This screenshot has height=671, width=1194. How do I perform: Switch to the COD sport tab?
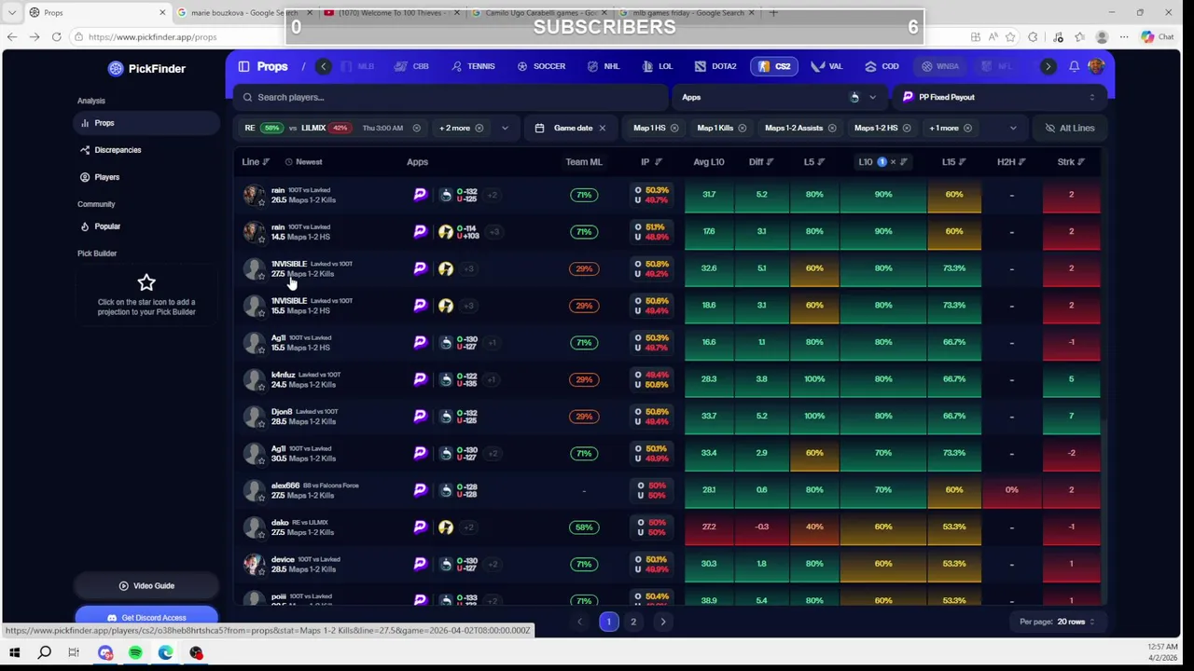pyautogui.click(x=882, y=66)
